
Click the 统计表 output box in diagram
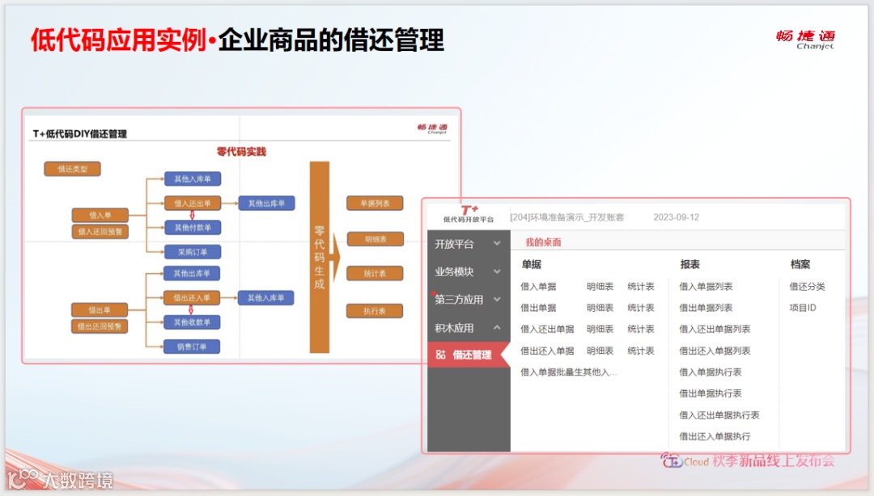tap(375, 273)
